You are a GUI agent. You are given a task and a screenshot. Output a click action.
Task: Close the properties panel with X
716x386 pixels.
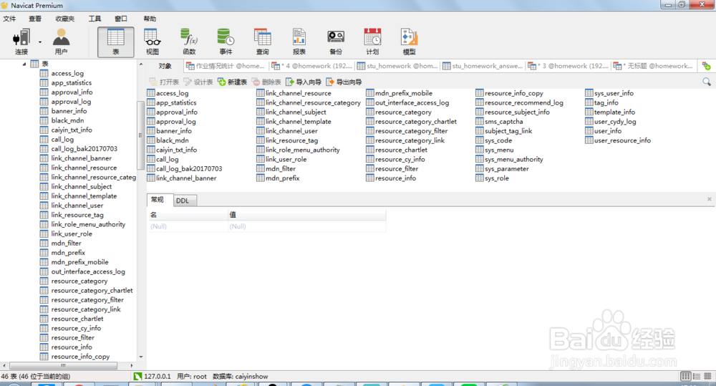(709, 199)
